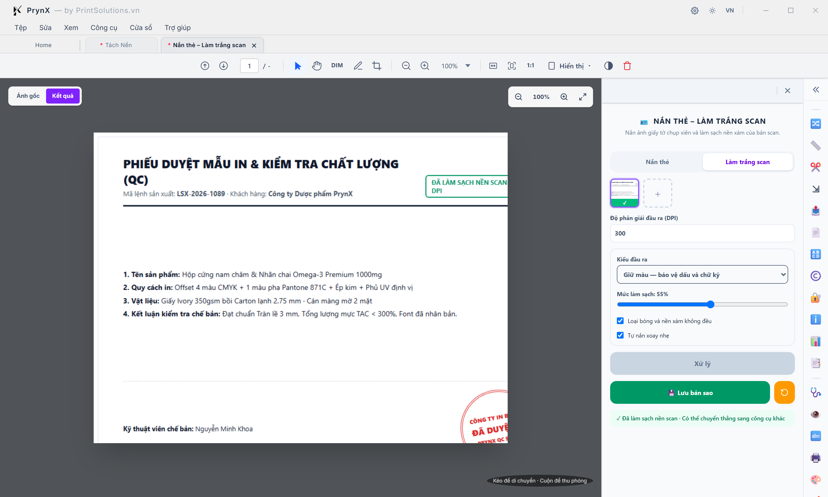Open the Trợ giúp menu
Image resolution: width=828 pixels, height=497 pixels.
tap(178, 27)
